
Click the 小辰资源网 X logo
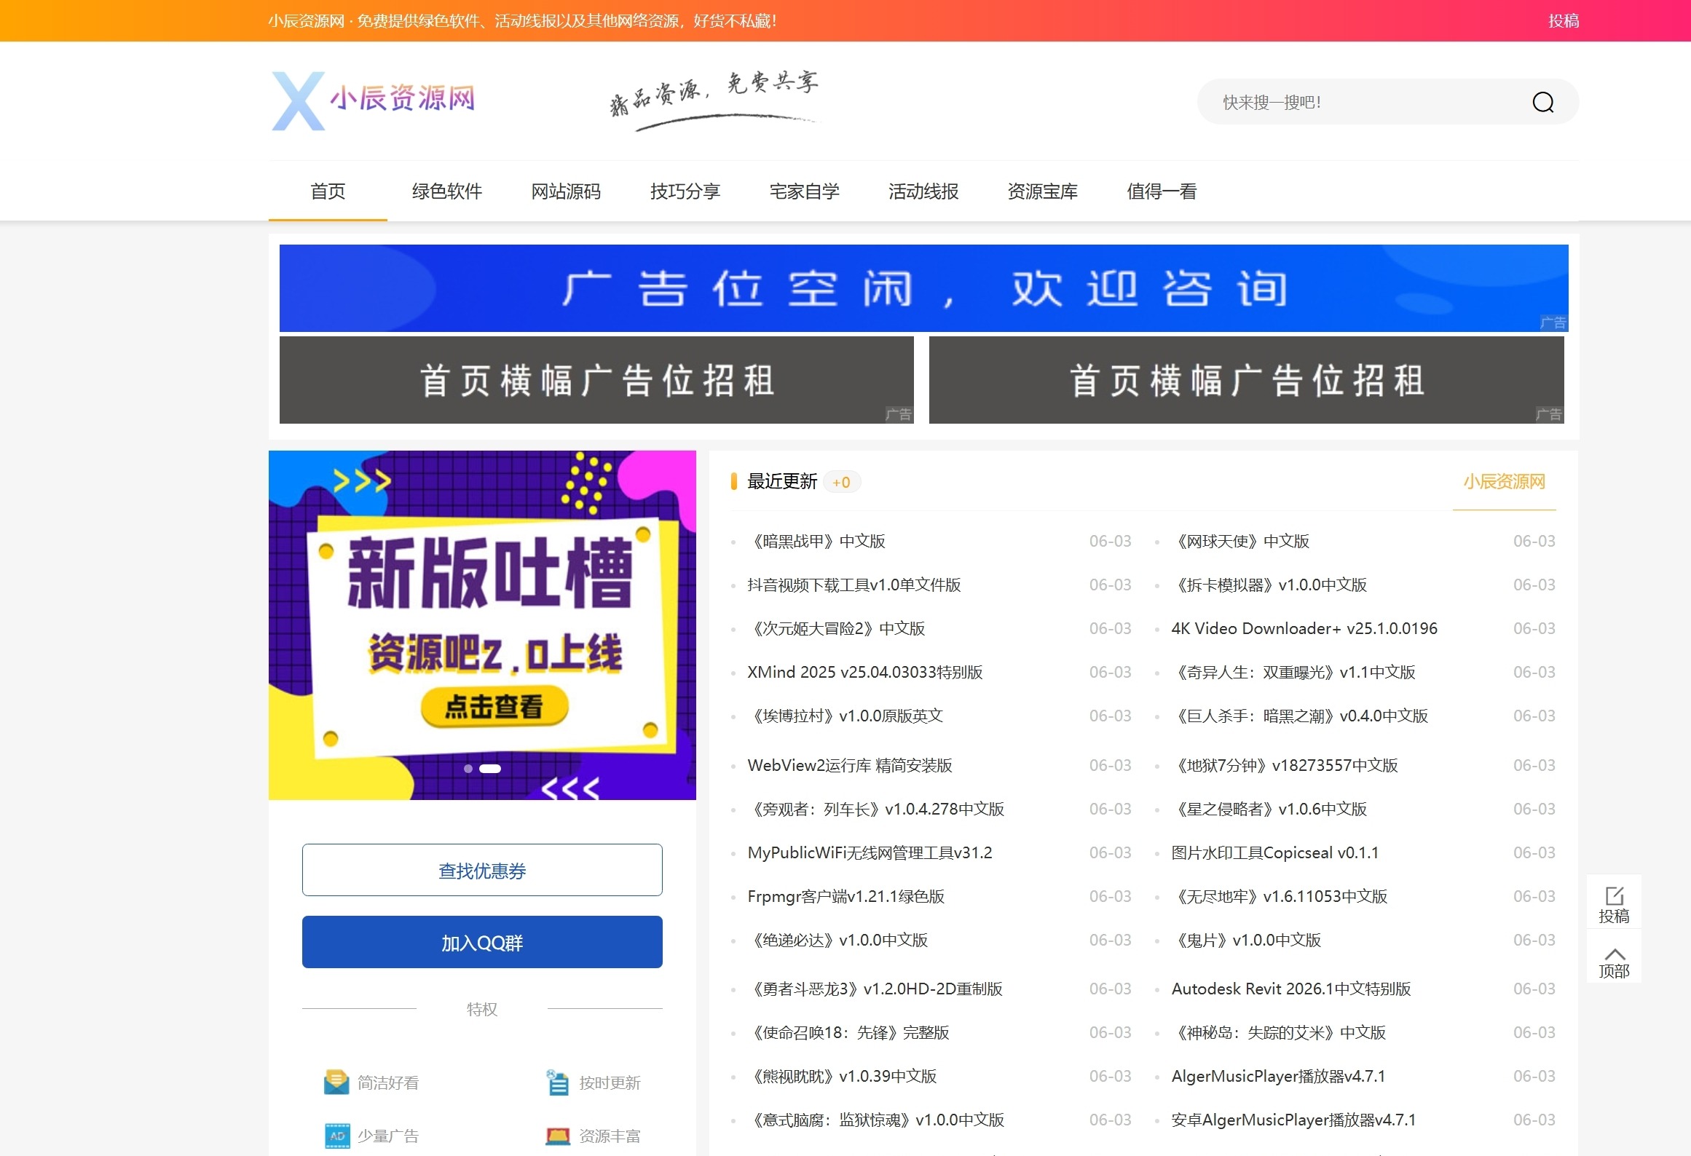(374, 100)
